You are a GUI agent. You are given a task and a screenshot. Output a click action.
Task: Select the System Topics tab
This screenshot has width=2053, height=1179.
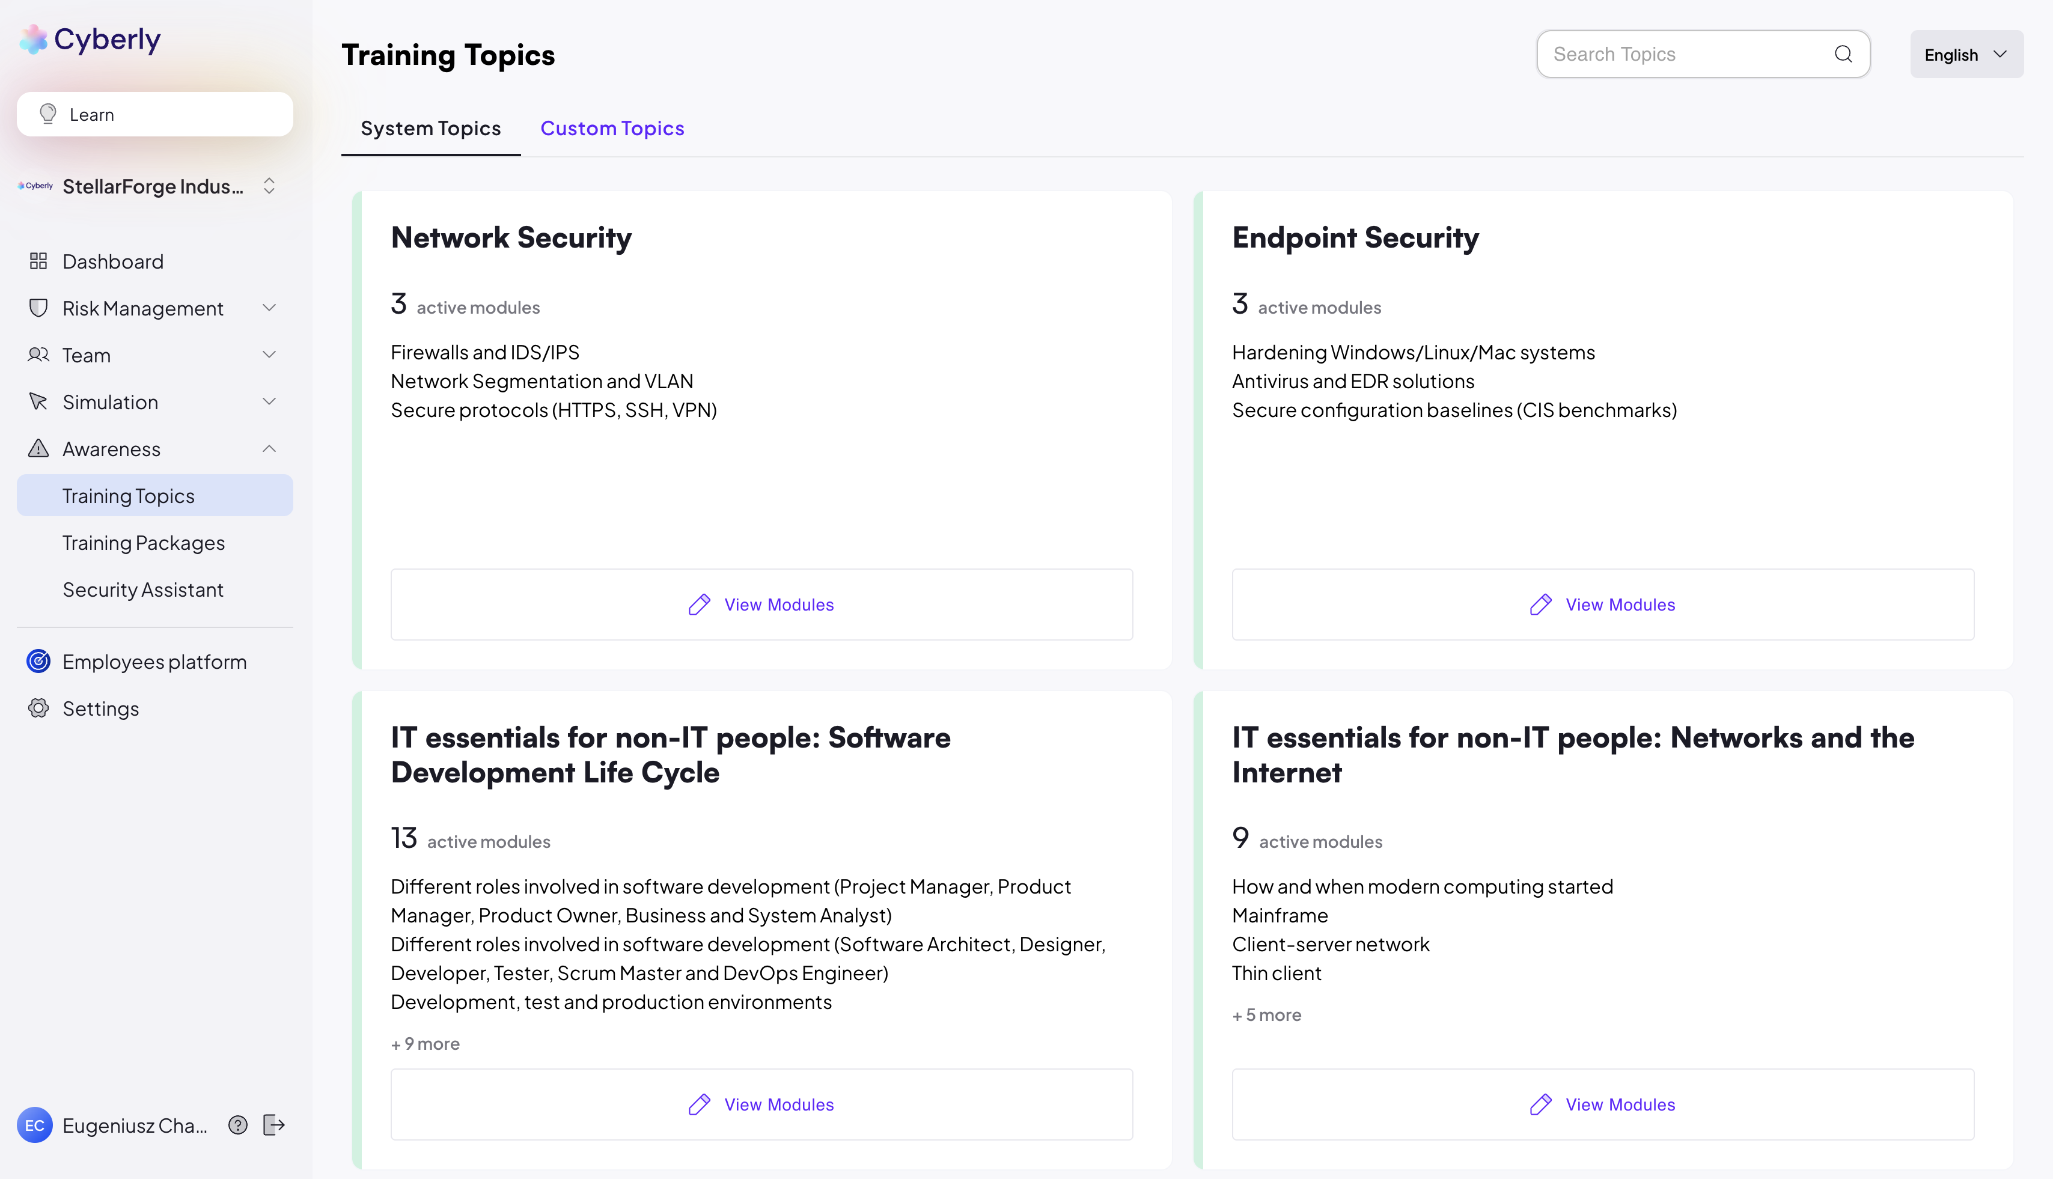[x=430, y=128]
